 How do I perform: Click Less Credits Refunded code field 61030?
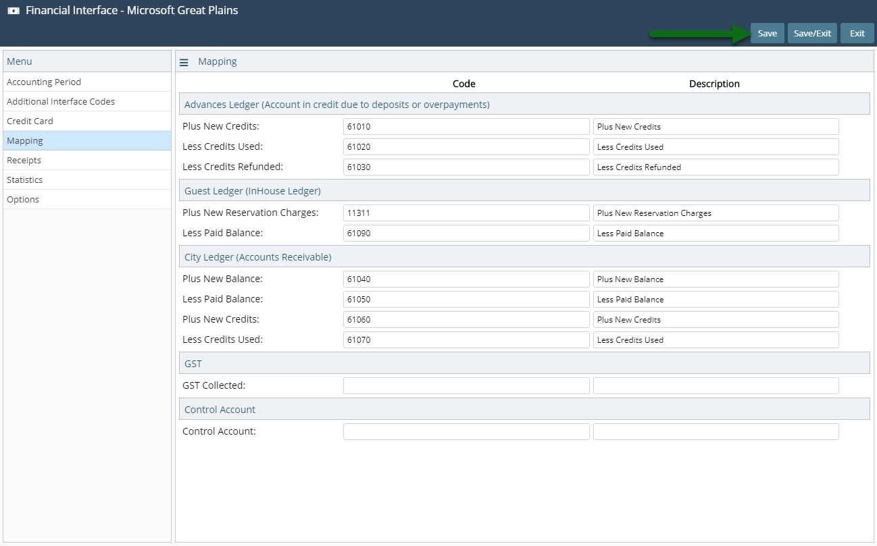click(x=466, y=167)
